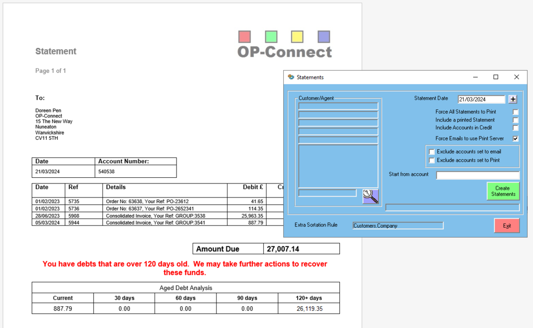Click details 'Consolidated Invoice, Your Ref: GROUP:3538'
533x328 pixels.
(156, 216)
